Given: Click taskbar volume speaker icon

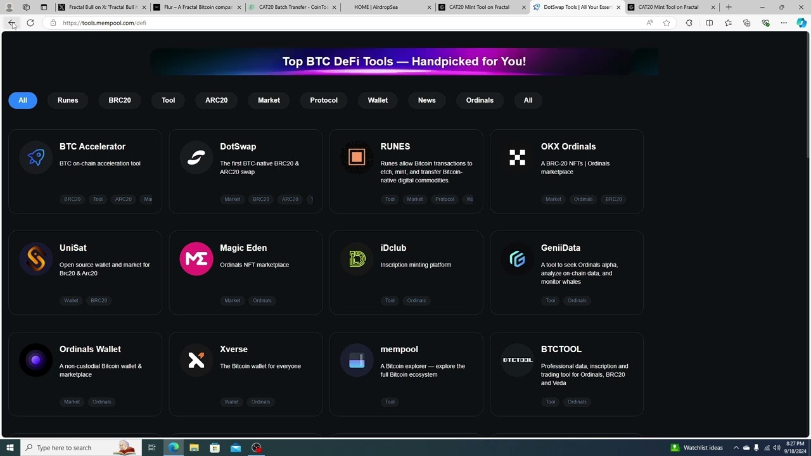Looking at the screenshot, I should click(777, 448).
